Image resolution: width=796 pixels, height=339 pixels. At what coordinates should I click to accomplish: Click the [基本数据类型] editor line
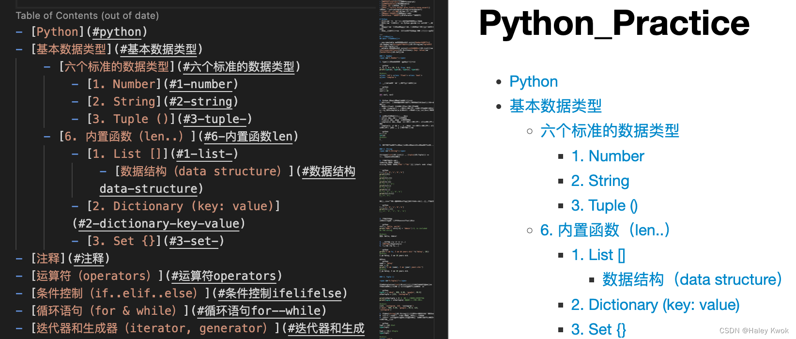click(x=109, y=49)
